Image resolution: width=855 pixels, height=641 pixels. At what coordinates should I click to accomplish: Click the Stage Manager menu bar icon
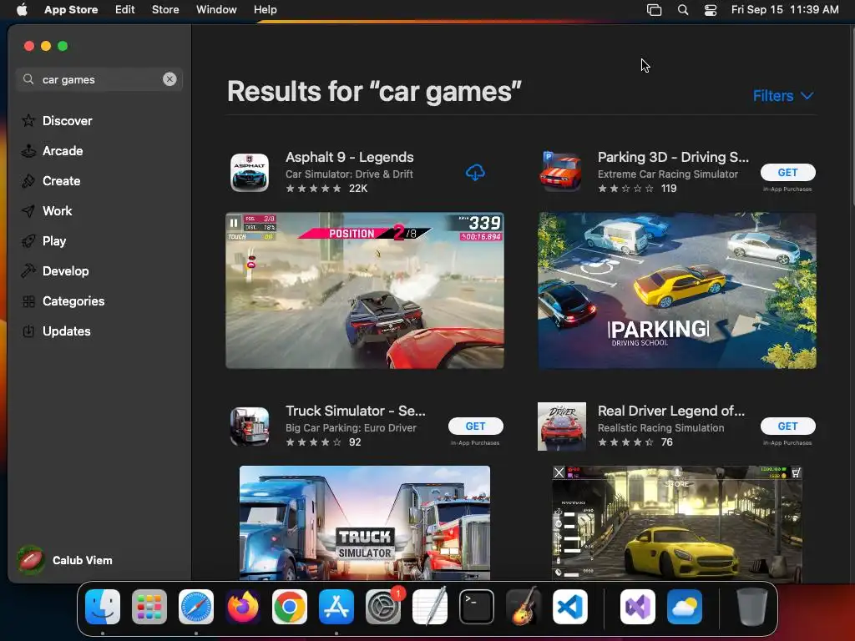654,10
